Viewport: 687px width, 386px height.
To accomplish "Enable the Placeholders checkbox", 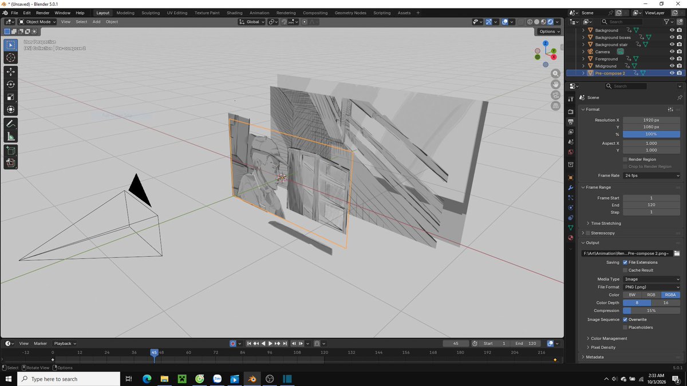I will (x=625, y=328).
